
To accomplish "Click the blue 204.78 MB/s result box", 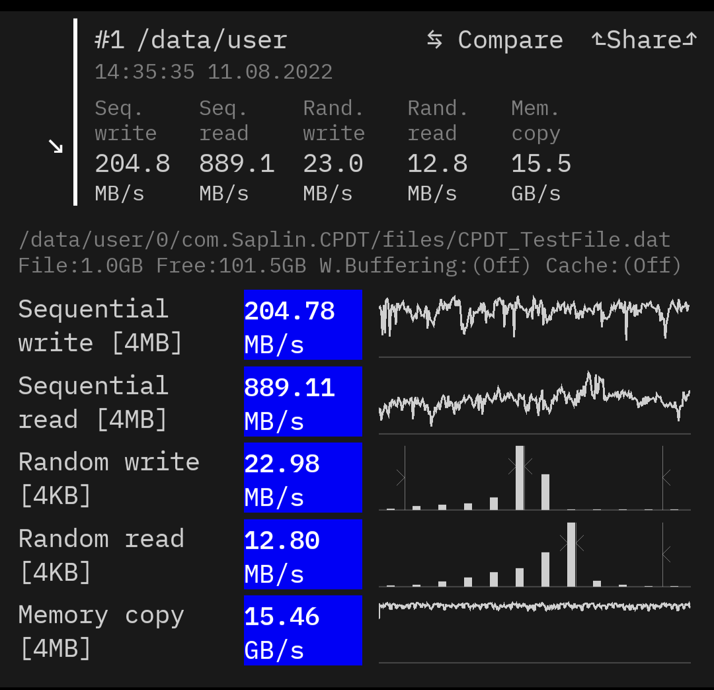I will click(x=303, y=325).
